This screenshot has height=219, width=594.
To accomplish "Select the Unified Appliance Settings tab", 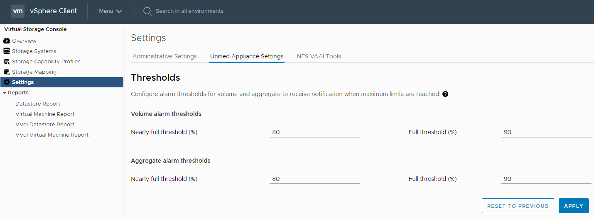I will (x=247, y=56).
